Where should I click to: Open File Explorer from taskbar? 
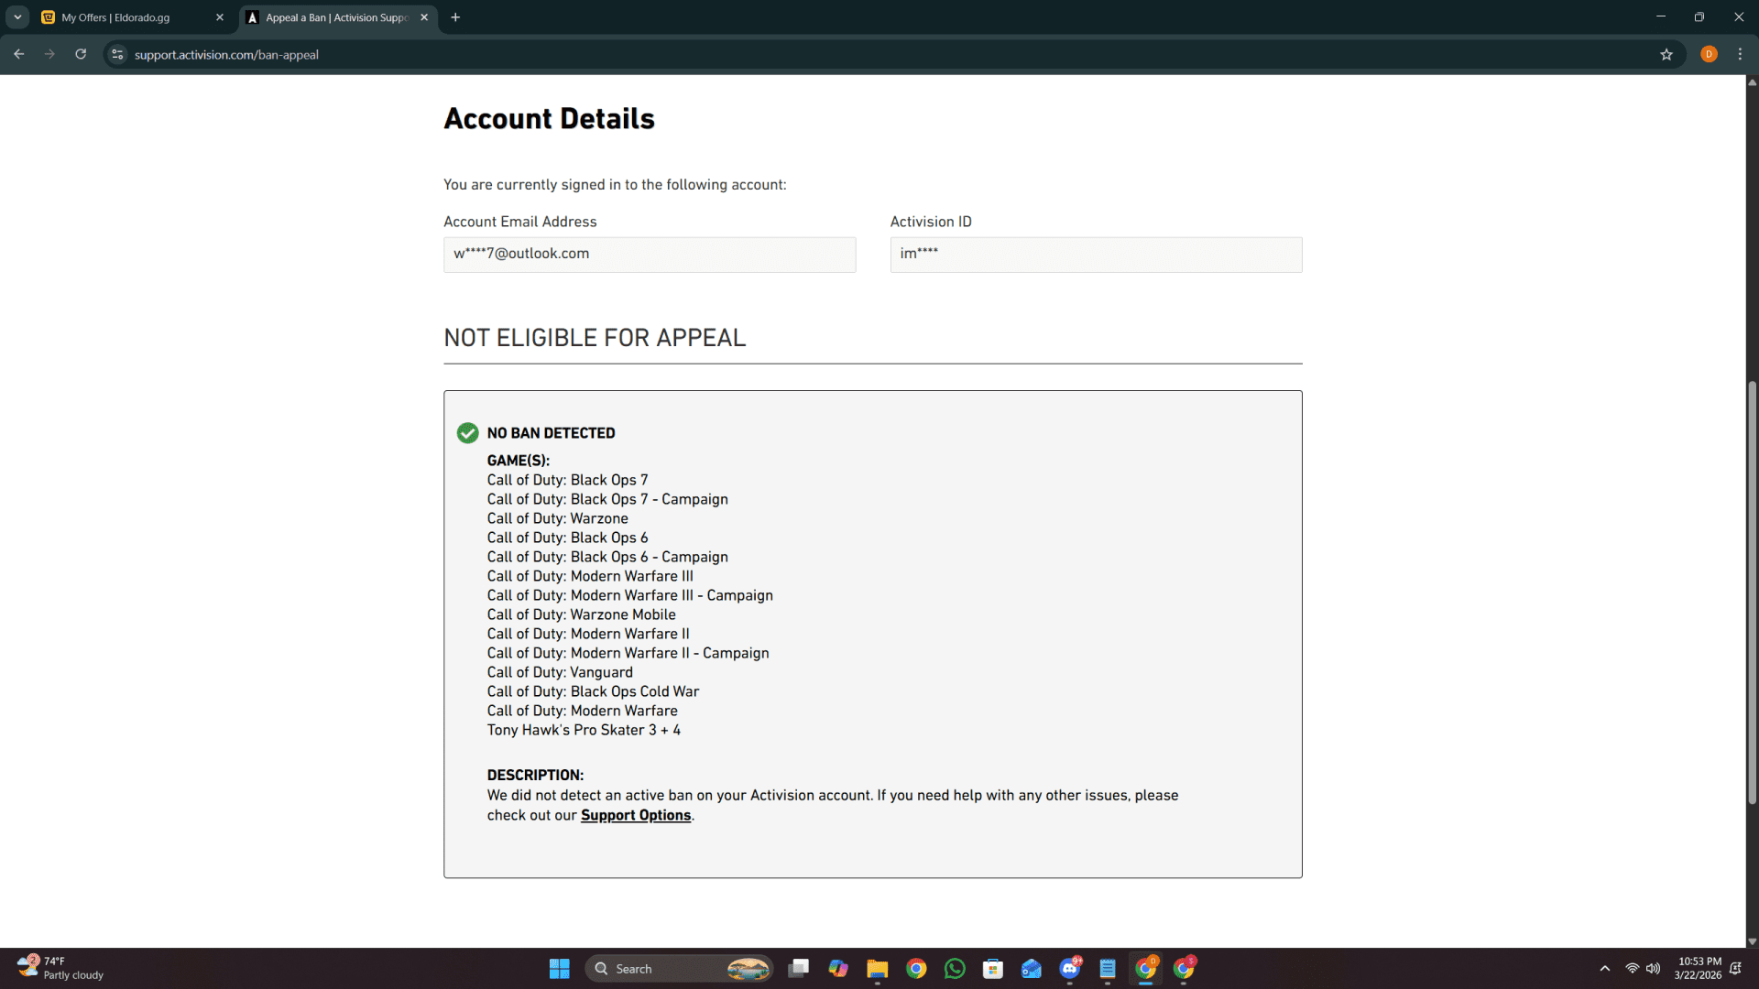pyautogui.click(x=877, y=969)
